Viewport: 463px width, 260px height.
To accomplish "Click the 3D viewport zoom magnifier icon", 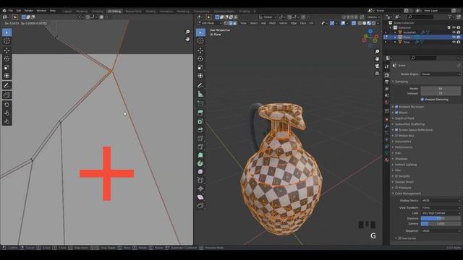I will [x=377, y=51].
